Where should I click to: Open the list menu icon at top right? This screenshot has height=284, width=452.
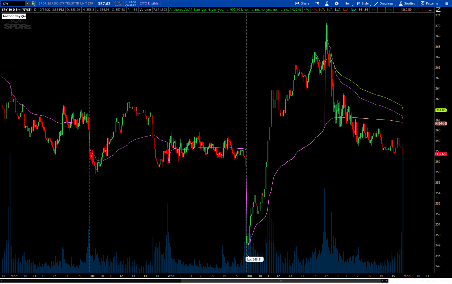coord(447,3)
